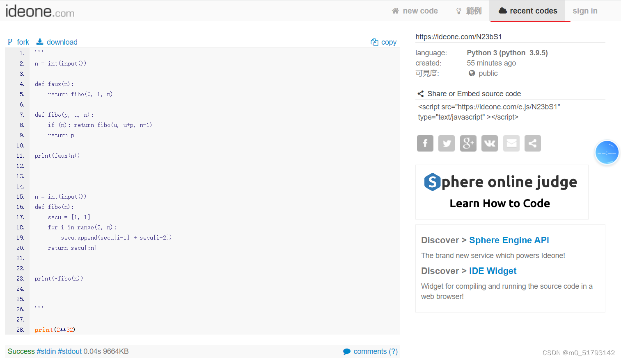Go to recent codes tab
This screenshot has height=360, width=621.
(528, 11)
